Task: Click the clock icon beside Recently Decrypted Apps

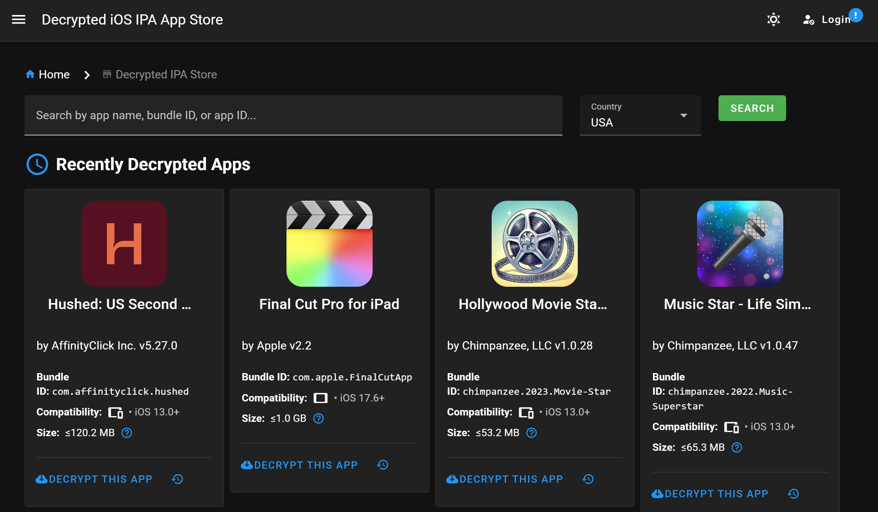Action: 37,164
